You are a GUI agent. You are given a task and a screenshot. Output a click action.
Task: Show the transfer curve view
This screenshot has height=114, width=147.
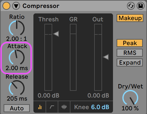(52, 107)
